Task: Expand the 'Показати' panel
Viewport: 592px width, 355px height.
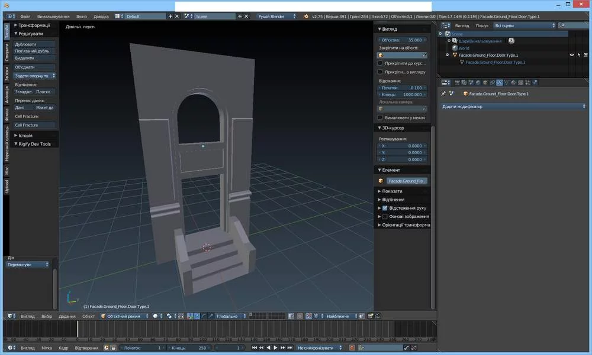Action: tap(392, 191)
